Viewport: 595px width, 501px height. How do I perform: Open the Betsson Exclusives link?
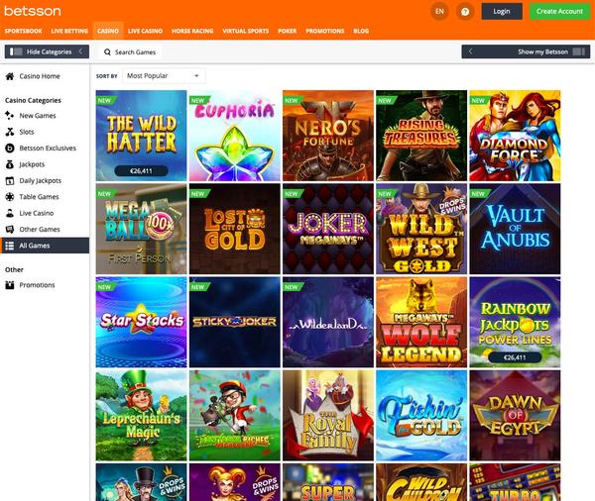click(48, 148)
